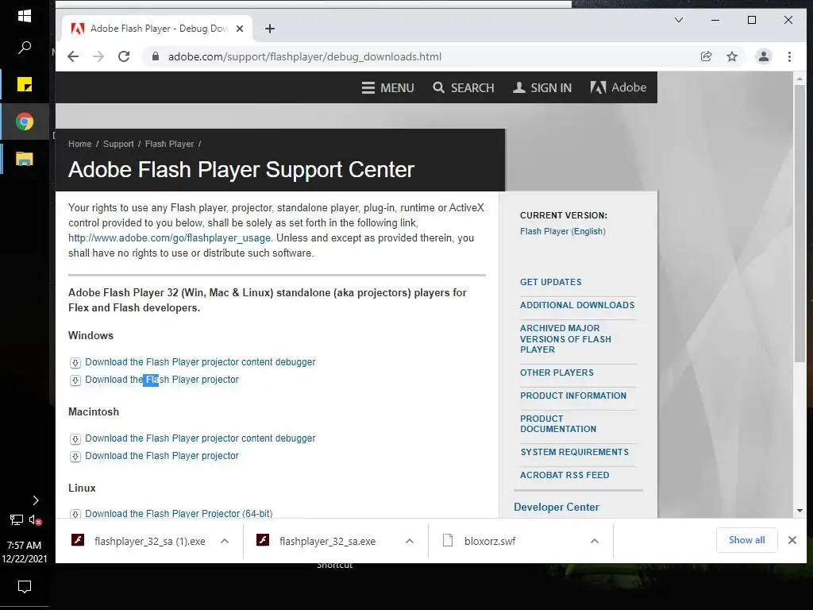Click the padlock site info icon
This screenshot has height=610, width=813.
click(x=155, y=56)
